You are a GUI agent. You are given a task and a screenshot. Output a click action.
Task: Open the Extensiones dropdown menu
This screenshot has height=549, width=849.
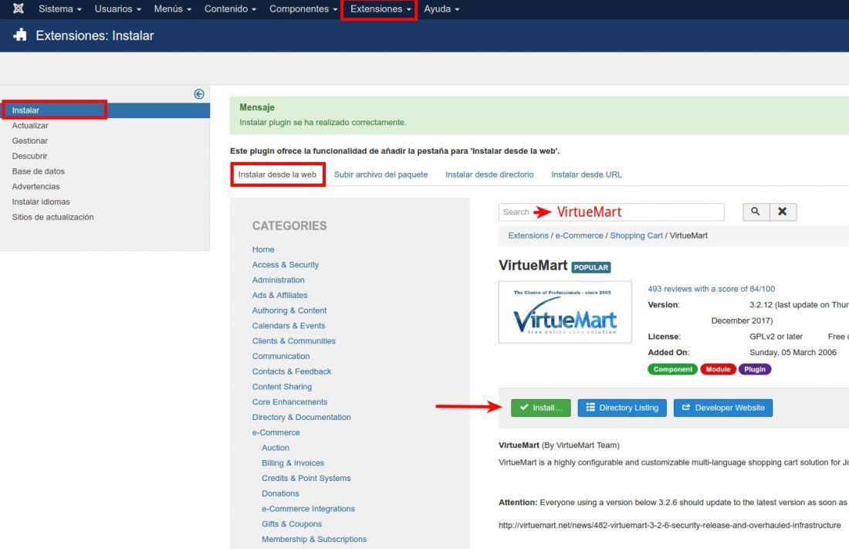click(380, 9)
